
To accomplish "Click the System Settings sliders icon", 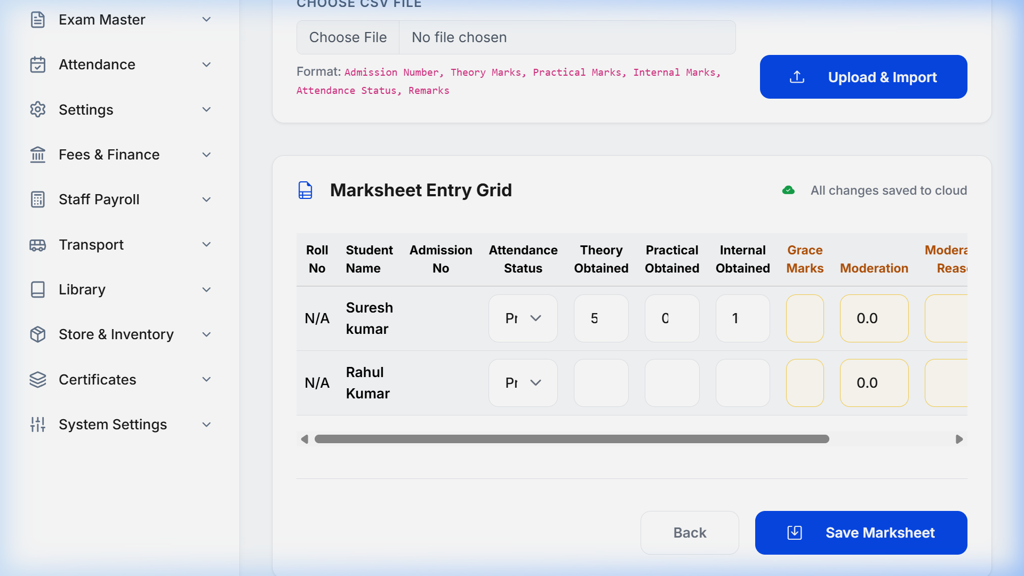I will tap(38, 425).
